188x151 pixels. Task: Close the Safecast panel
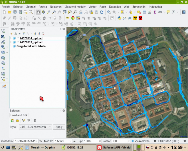[x=64, y=110]
